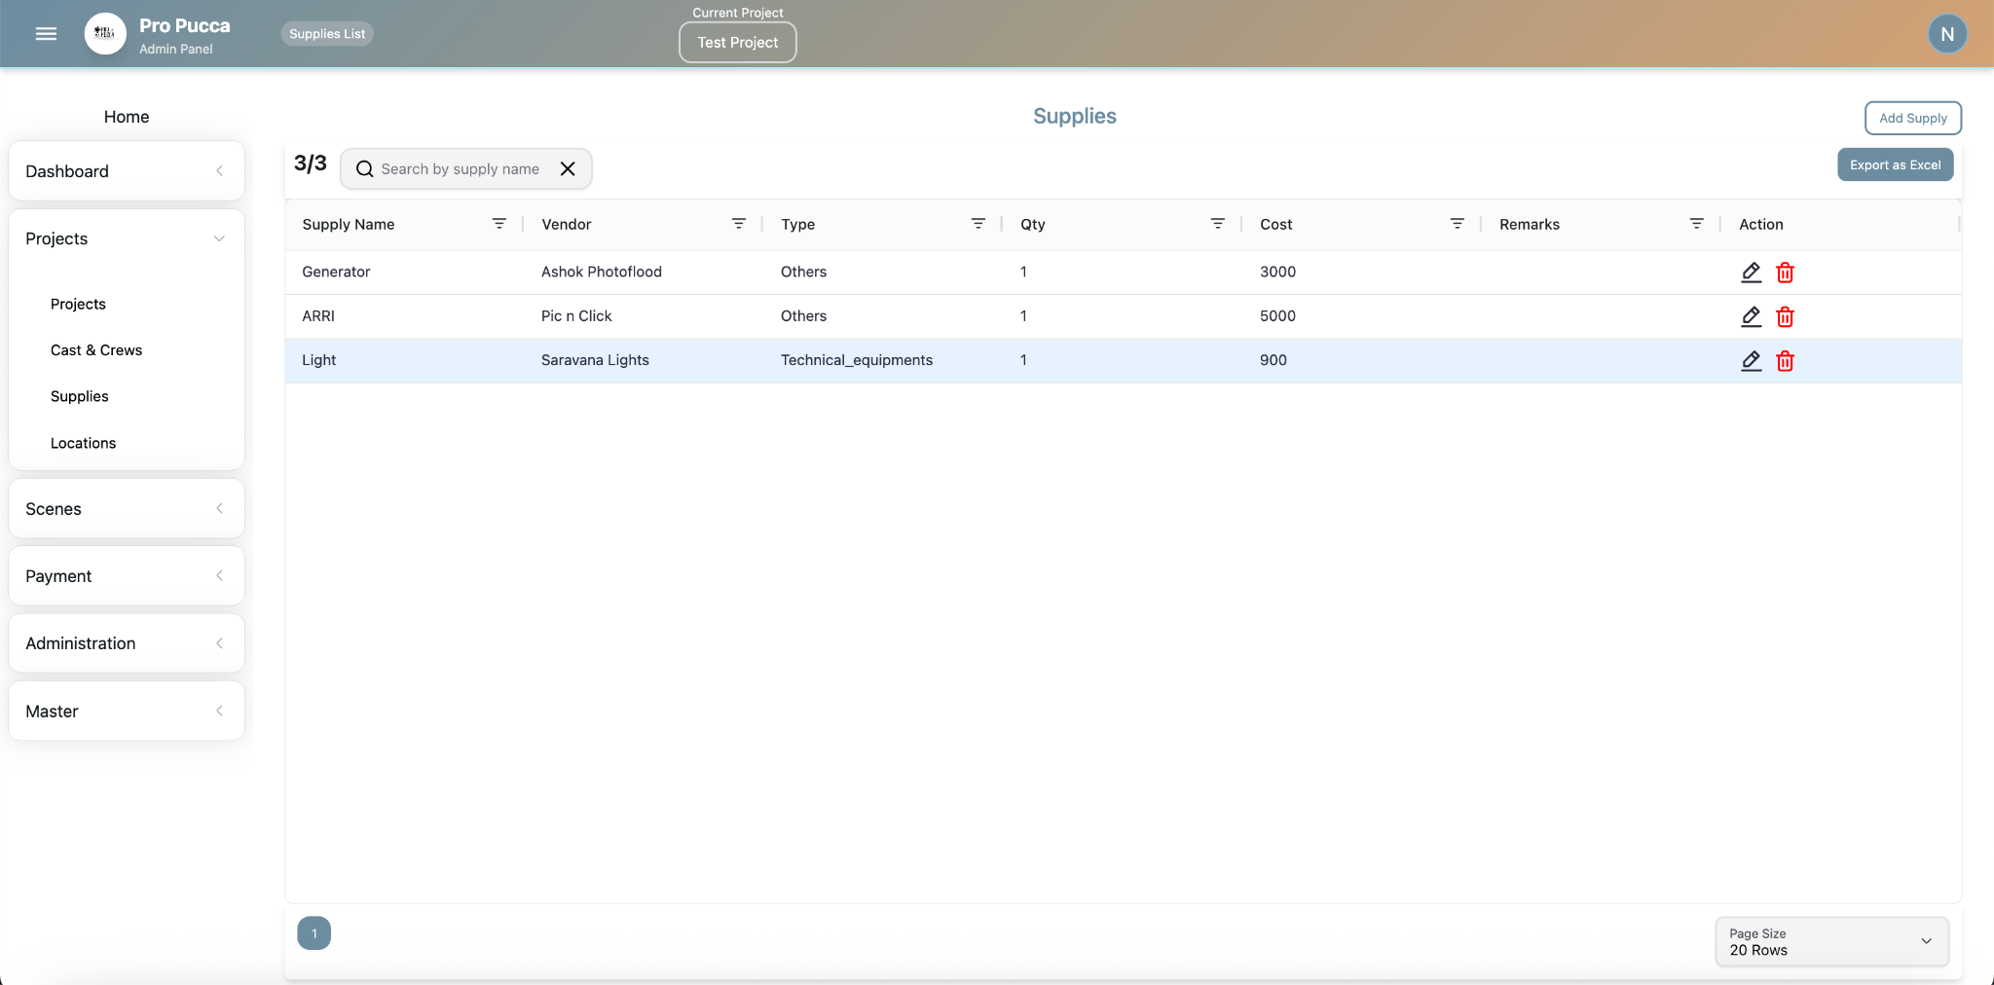The height and width of the screenshot is (985, 1994).
Task: Click the search by supply name field
Action: point(460,169)
